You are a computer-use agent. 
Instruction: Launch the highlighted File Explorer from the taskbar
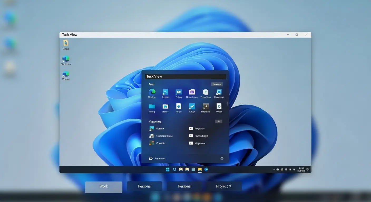pos(199,169)
